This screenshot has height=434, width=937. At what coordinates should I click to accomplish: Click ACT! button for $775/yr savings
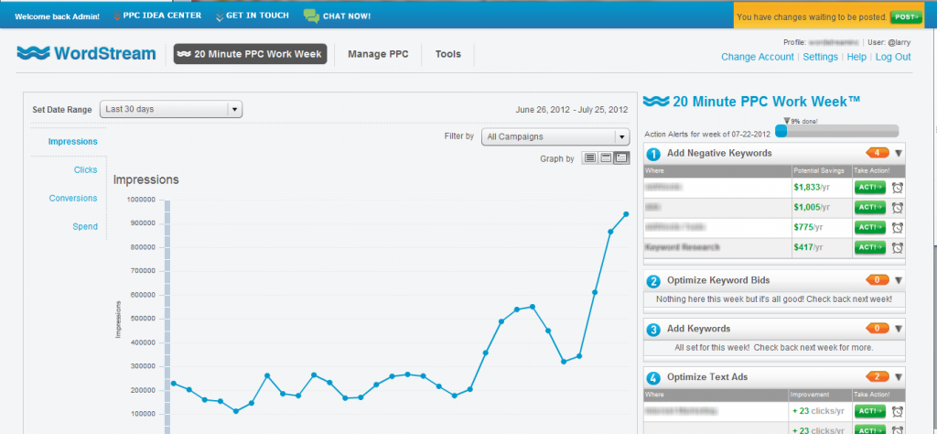click(x=870, y=227)
